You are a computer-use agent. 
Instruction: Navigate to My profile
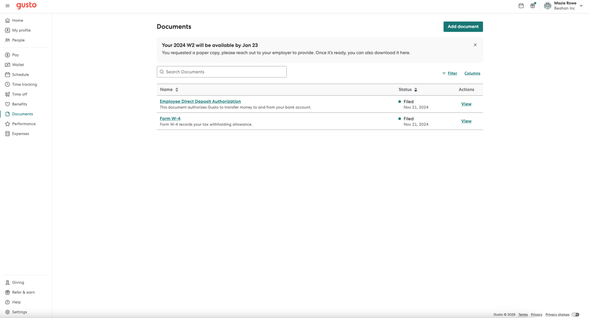[x=21, y=30]
